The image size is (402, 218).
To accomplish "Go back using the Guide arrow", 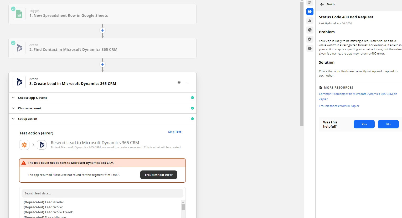I will [322, 4].
